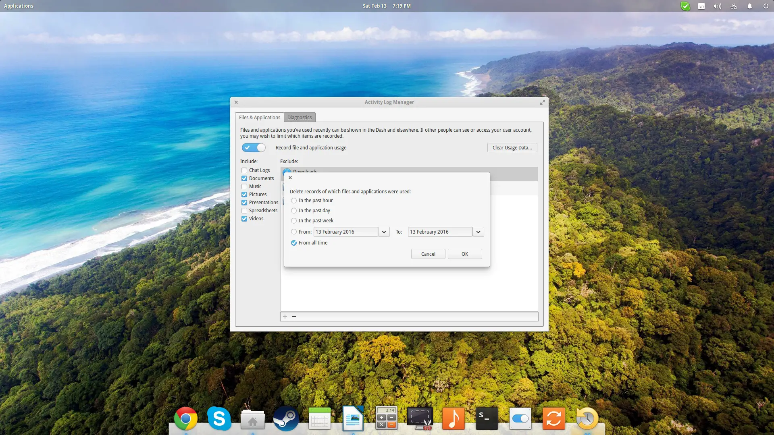Open the network indicator in top panel

coord(734,6)
